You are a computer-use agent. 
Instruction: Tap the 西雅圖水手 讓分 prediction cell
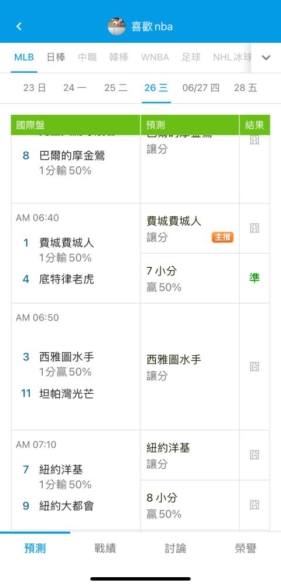pos(190,367)
